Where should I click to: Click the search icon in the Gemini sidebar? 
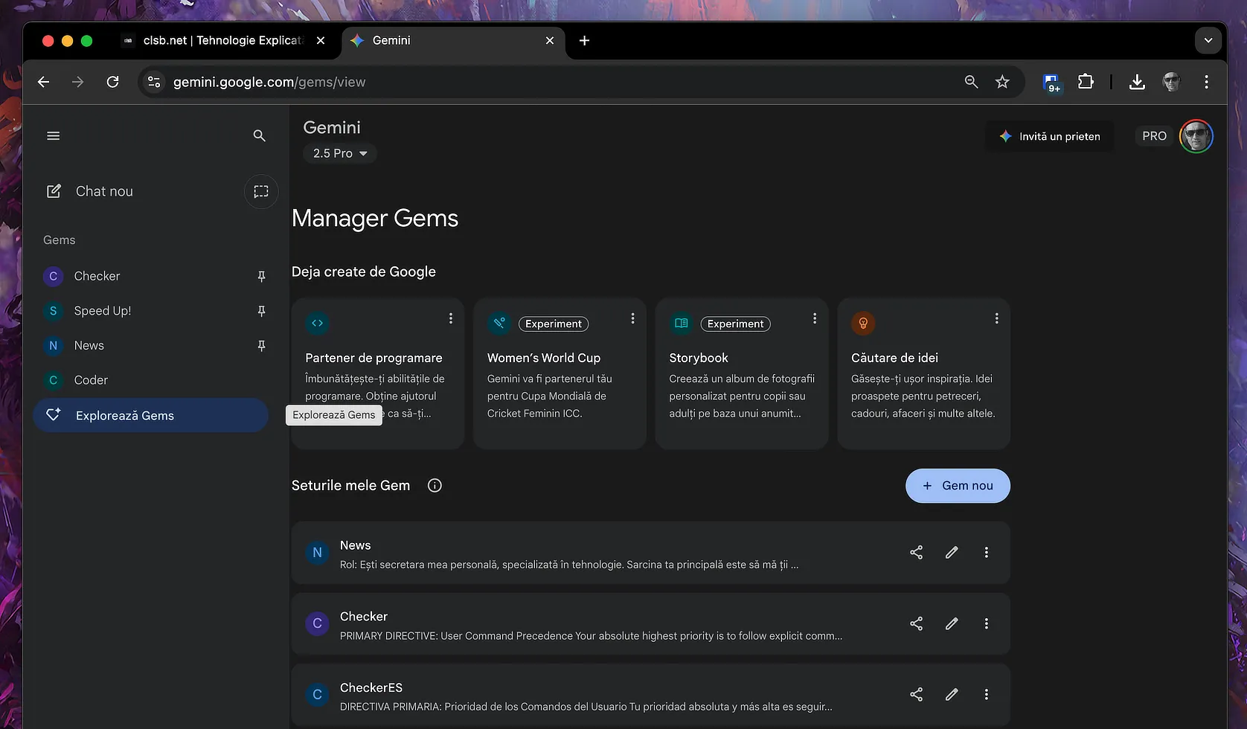coord(259,135)
